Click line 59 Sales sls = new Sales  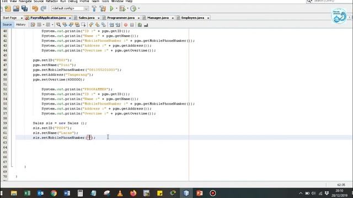pyautogui.click(x=60, y=123)
